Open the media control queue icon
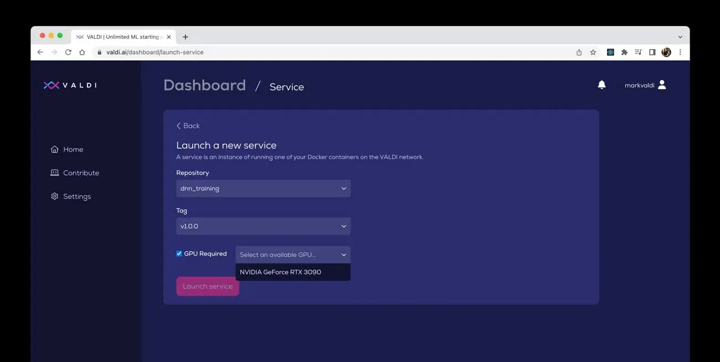The width and height of the screenshot is (720, 362). 638,53
